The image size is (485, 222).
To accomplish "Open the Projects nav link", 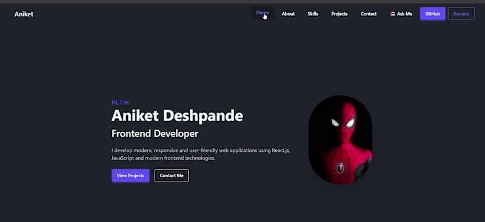I will coord(339,14).
